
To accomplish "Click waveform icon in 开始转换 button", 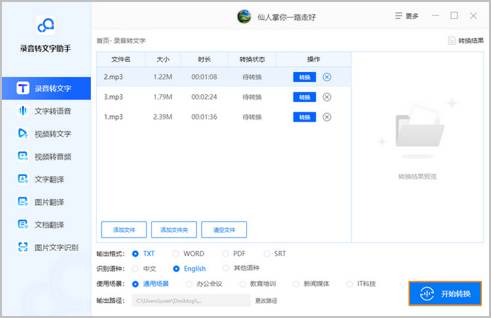I will 427,294.
